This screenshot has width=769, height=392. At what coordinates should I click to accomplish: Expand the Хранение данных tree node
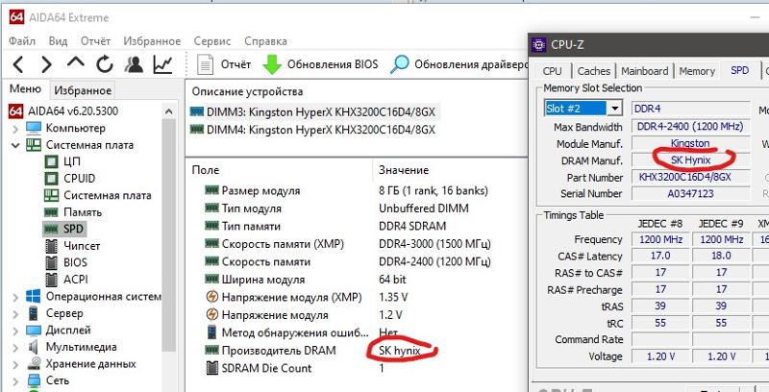[15, 364]
